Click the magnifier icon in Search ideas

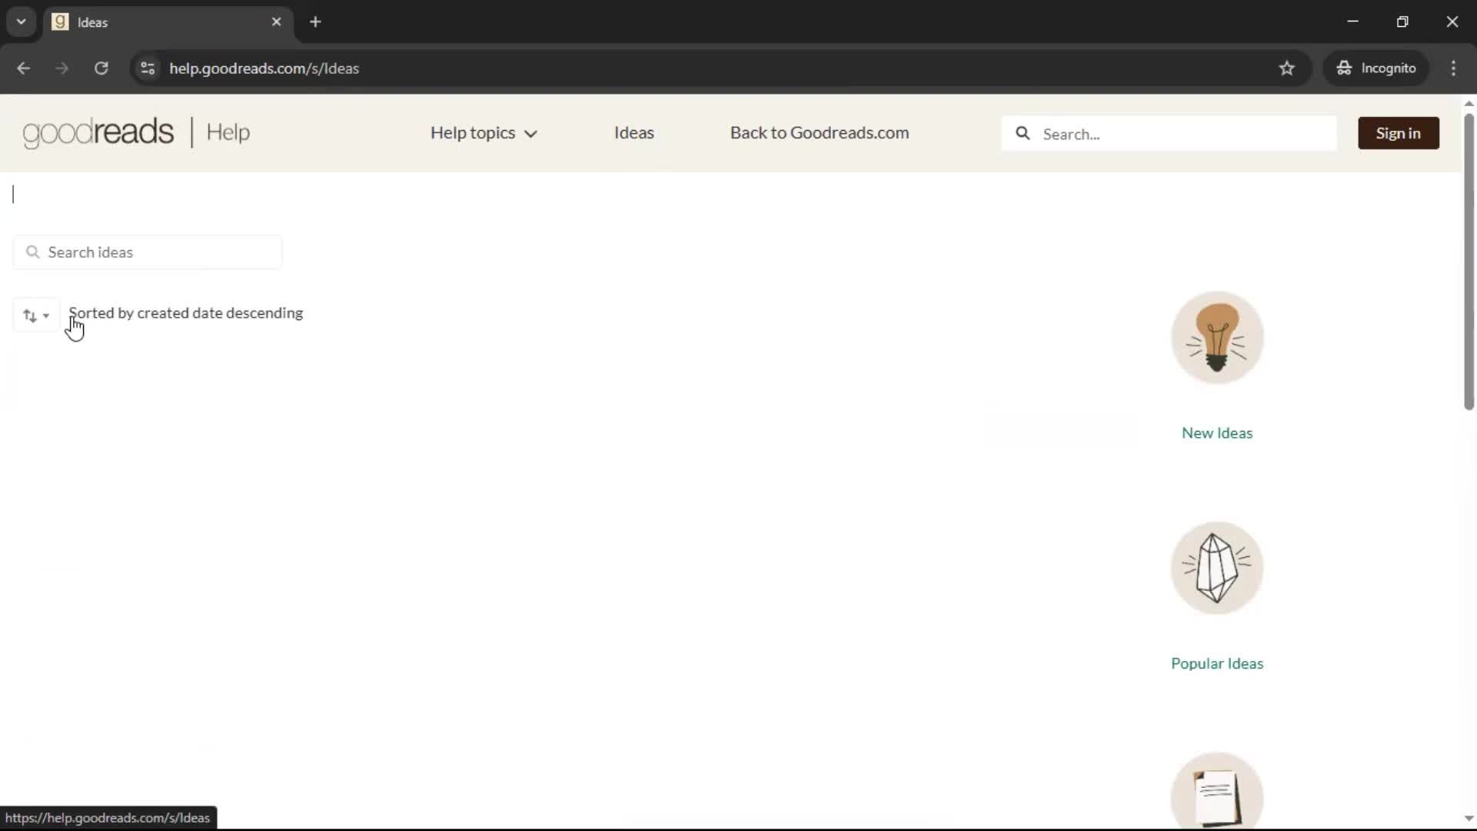click(32, 252)
